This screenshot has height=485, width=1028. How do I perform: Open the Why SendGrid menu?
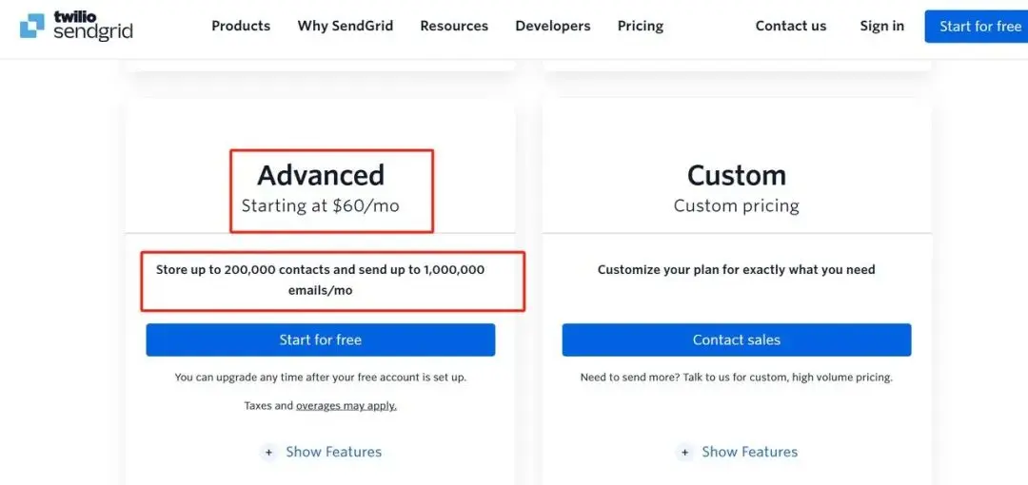click(x=345, y=26)
